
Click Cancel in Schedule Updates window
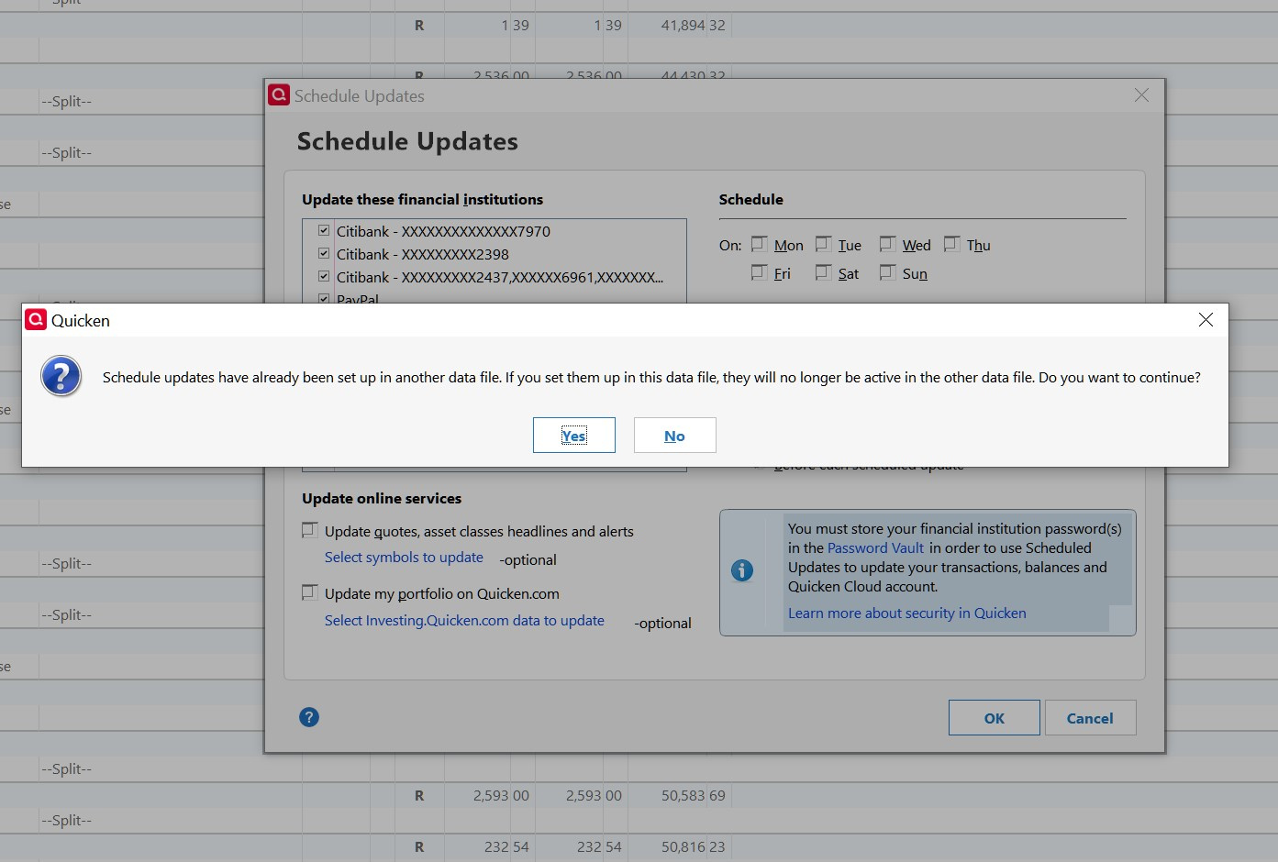point(1090,718)
